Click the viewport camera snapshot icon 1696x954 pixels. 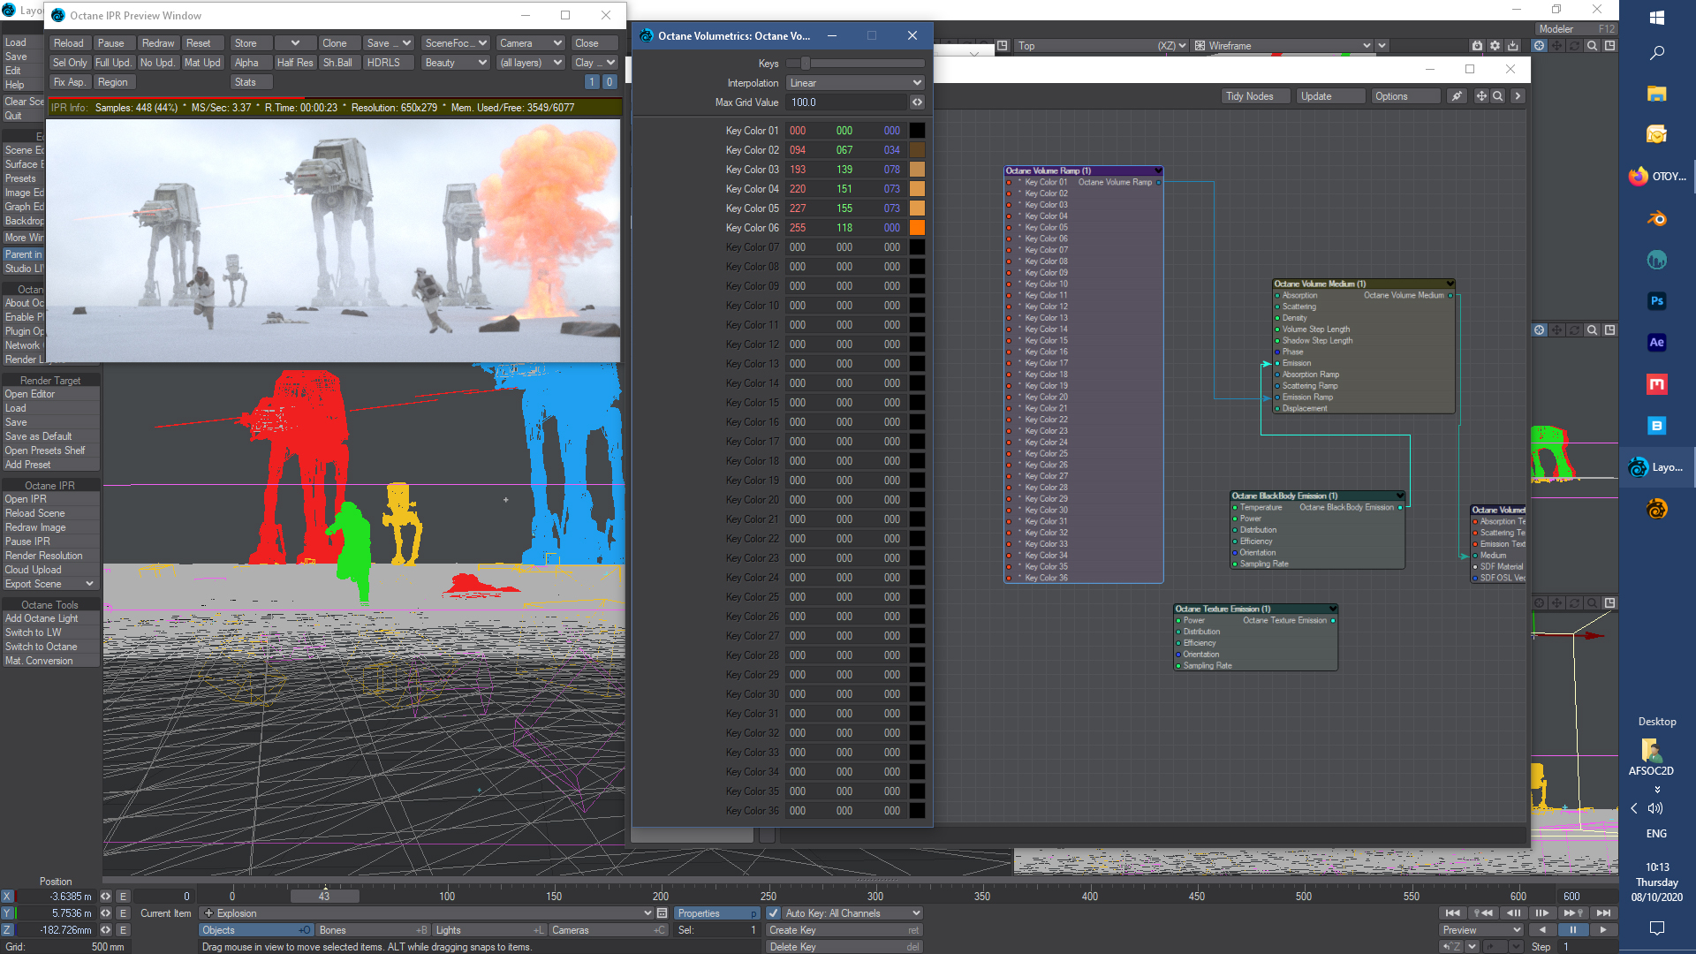pyautogui.click(x=1477, y=46)
